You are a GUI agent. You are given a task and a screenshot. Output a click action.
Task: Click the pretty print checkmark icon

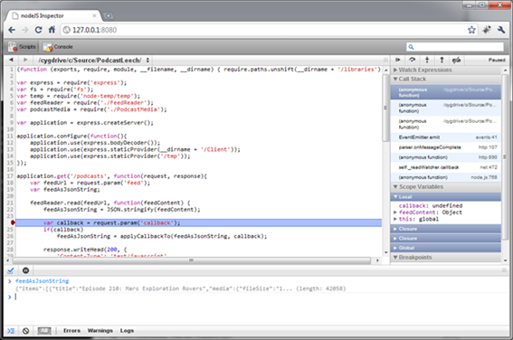tap(11, 270)
